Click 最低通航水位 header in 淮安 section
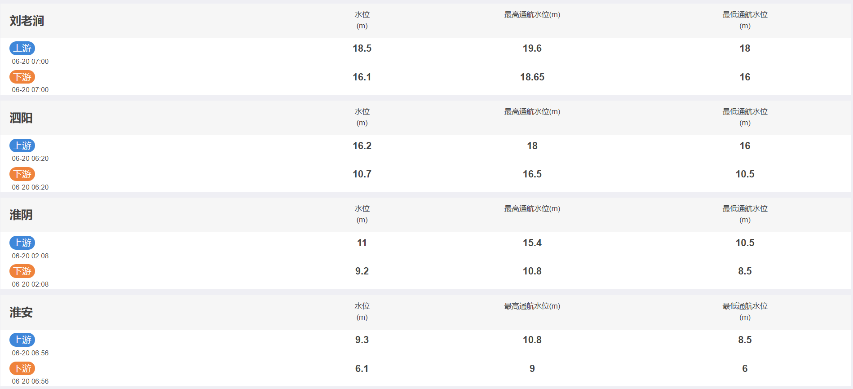Image resolution: width=853 pixels, height=389 pixels. coord(745,311)
